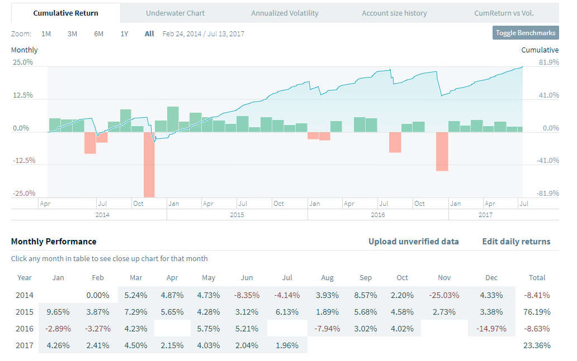Click the 2015 segment on the timeline
577x361 pixels.
237,215
